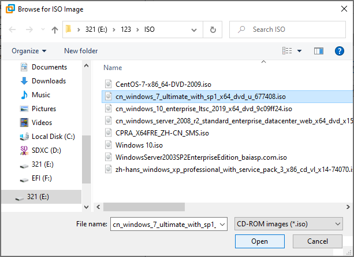Screen dimensions: 354x257
Task: Select EFI (F:) drive
Action: (36, 178)
